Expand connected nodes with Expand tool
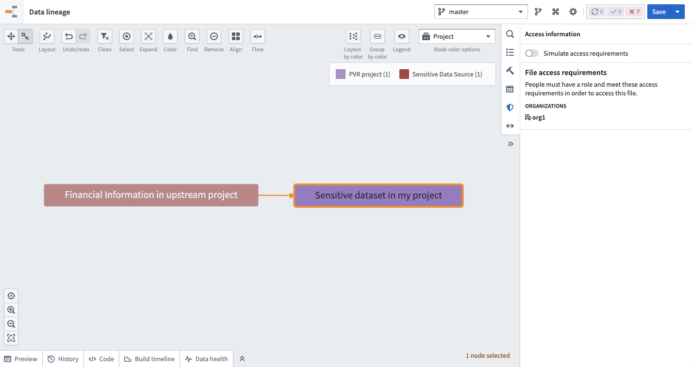The width and height of the screenshot is (692, 367). 148,36
